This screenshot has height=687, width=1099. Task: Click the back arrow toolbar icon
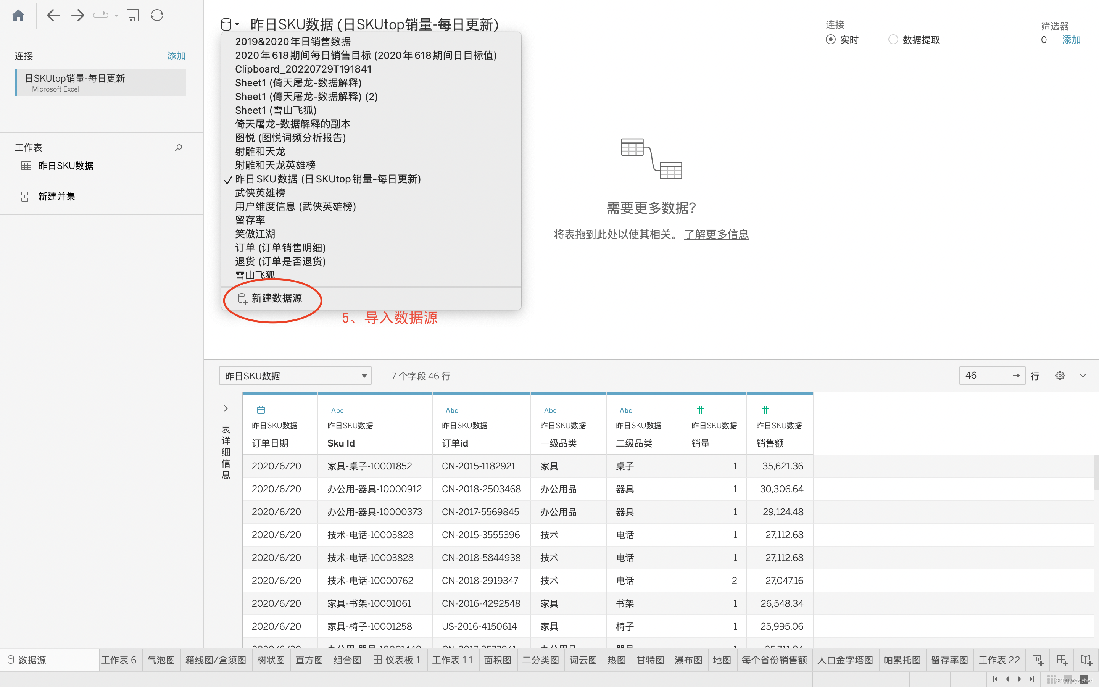(53, 15)
